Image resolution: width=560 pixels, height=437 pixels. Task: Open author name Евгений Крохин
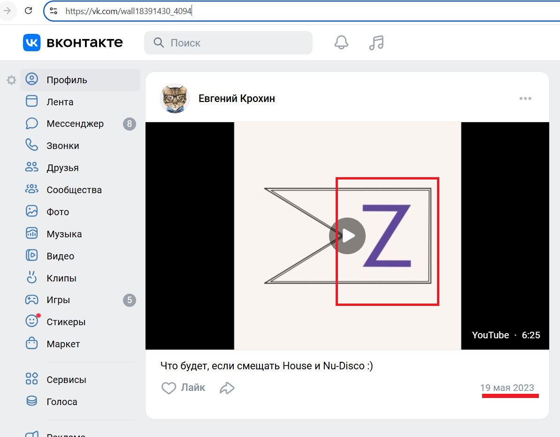point(237,99)
